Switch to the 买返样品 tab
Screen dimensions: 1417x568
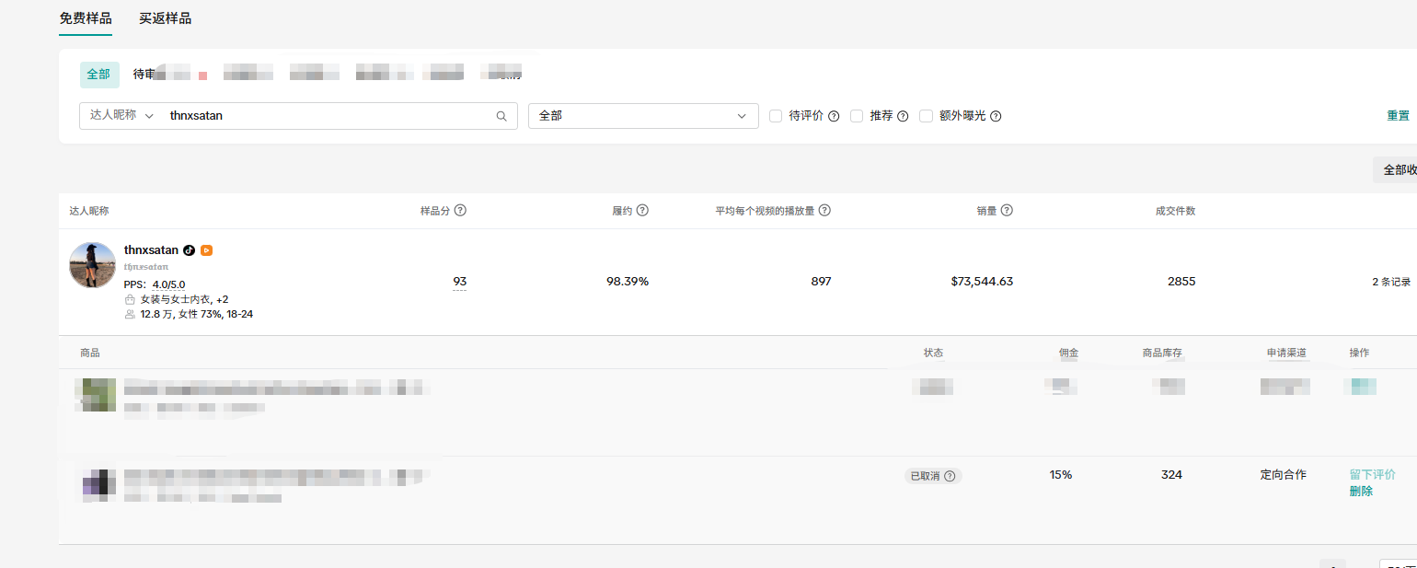pyautogui.click(x=166, y=18)
